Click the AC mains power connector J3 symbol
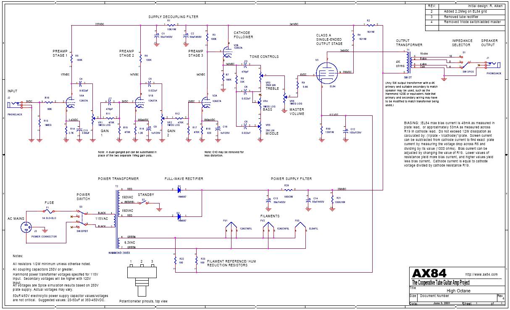The image size is (510, 310). [x=26, y=227]
